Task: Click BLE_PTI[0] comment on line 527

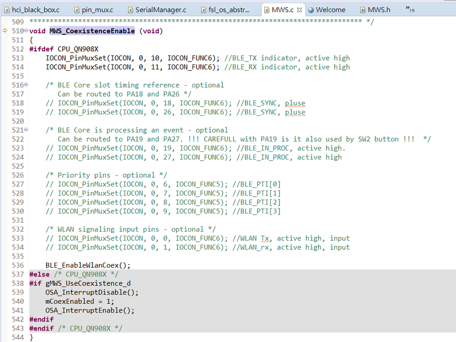Action: [257, 184]
